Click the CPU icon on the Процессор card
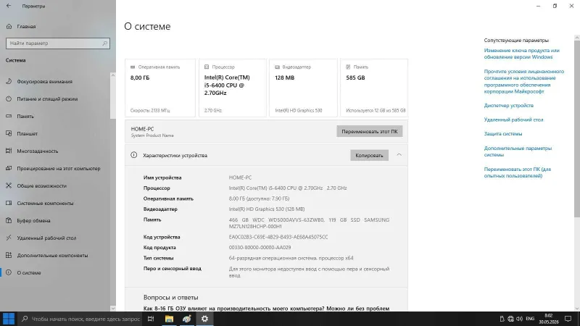This screenshot has height=326, width=580. click(207, 67)
